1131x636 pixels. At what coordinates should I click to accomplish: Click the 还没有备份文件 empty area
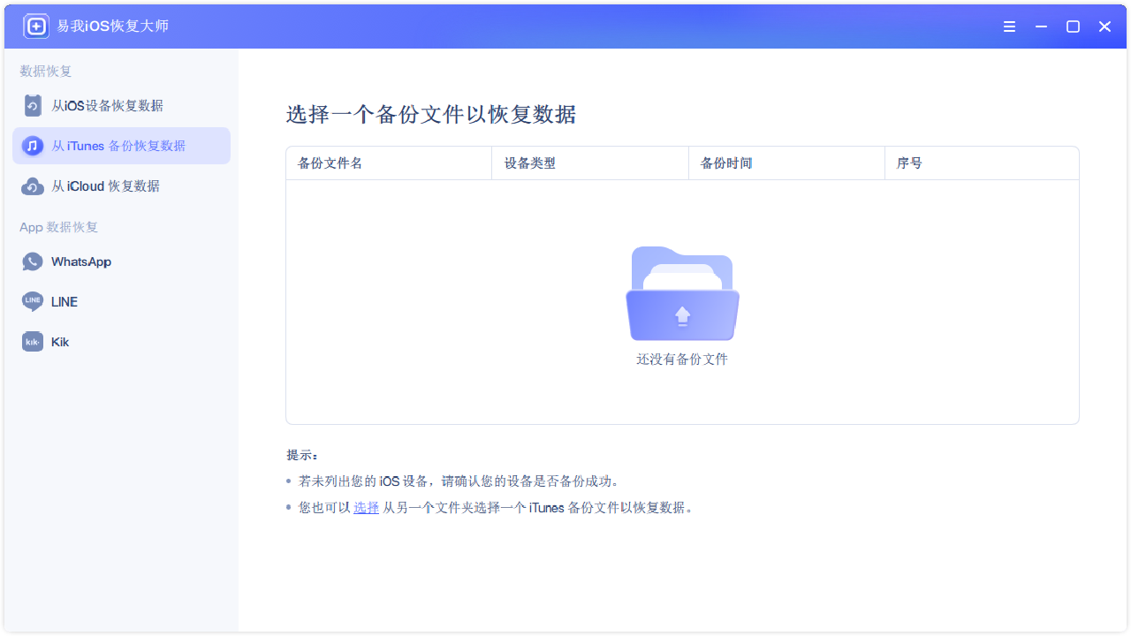(682, 360)
